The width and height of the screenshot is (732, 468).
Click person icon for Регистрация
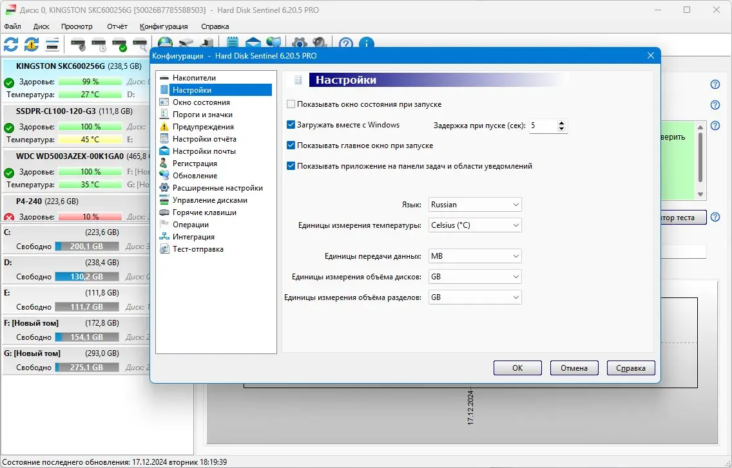tap(164, 163)
